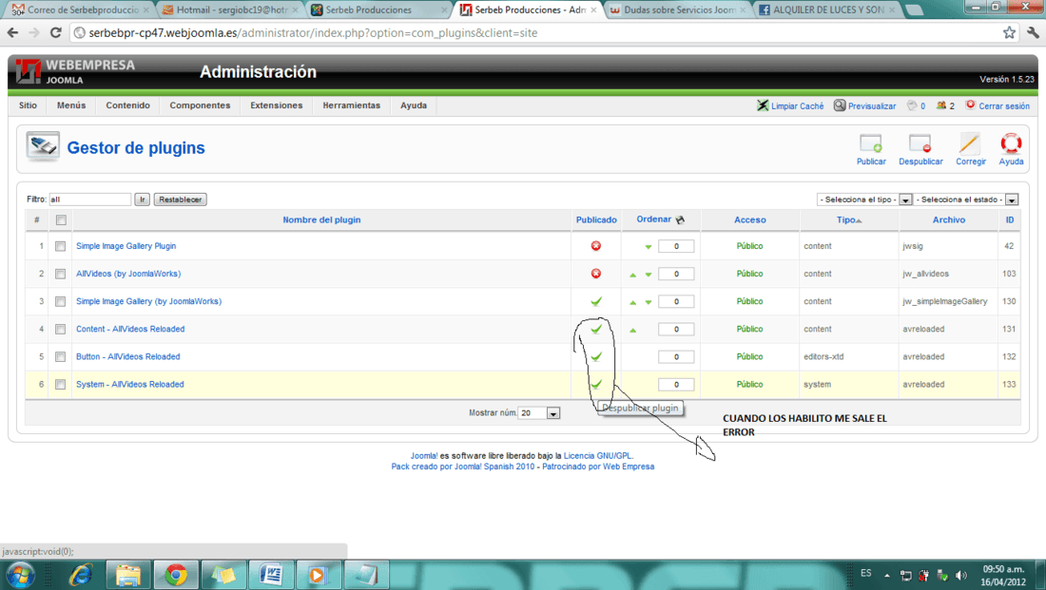Open the Ayuda lifebuoy icon
Viewport: 1046px width, 590px height.
coord(1011,144)
